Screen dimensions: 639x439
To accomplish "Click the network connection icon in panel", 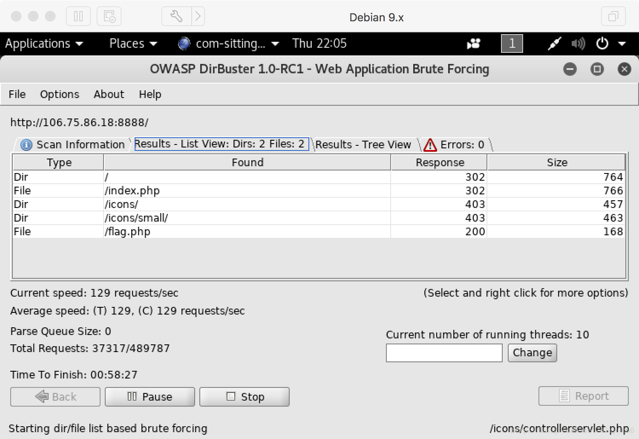I will pyautogui.click(x=554, y=43).
